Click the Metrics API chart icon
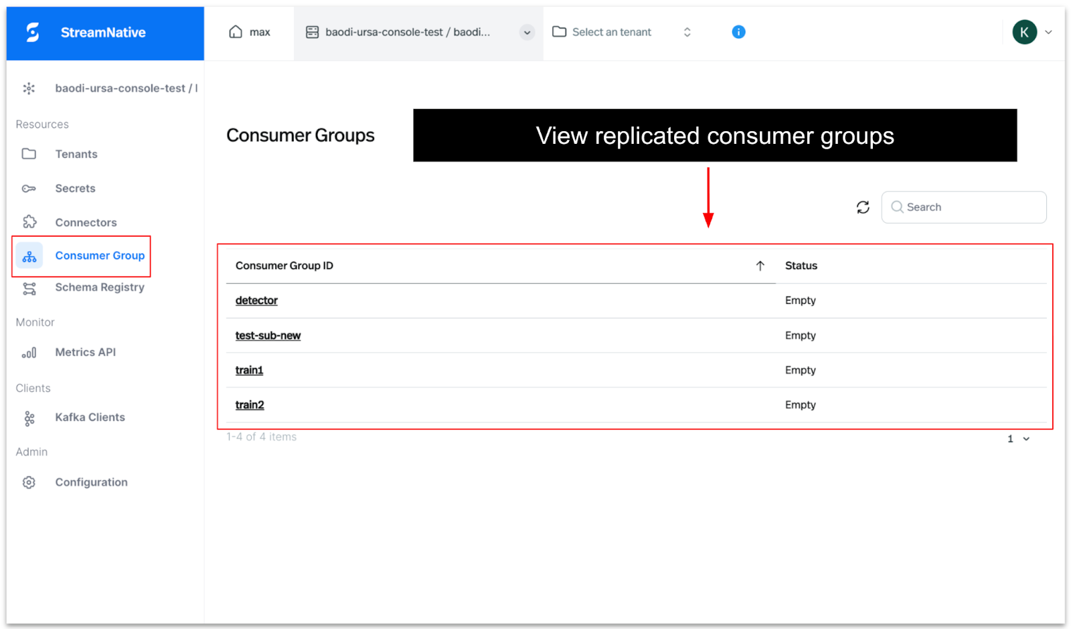This screenshot has height=629, width=1071. coord(29,353)
